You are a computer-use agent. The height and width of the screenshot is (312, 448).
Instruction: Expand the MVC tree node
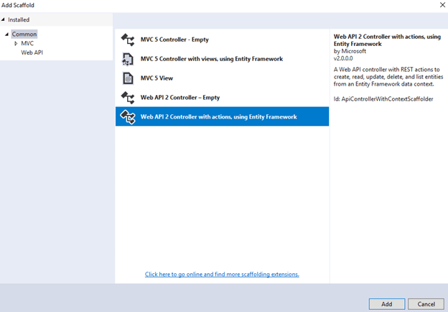click(x=16, y=43)
